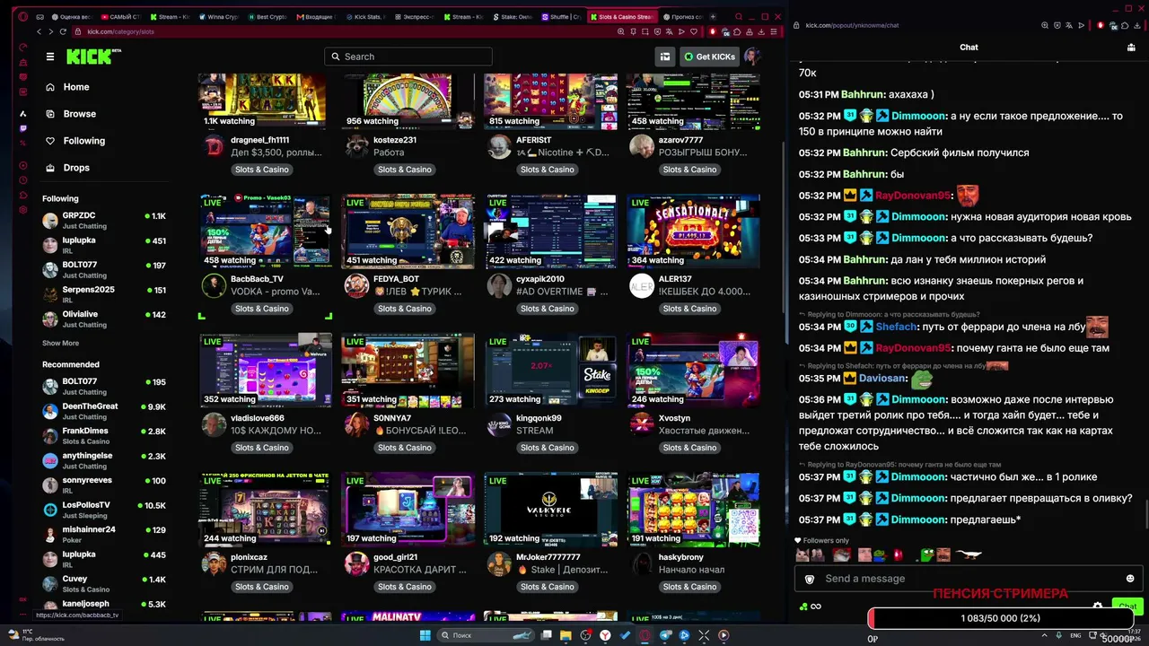Switch to the Gmail Входящие tab
Image resolution: width=1149 pixels, height=646 pixels.
317,16
